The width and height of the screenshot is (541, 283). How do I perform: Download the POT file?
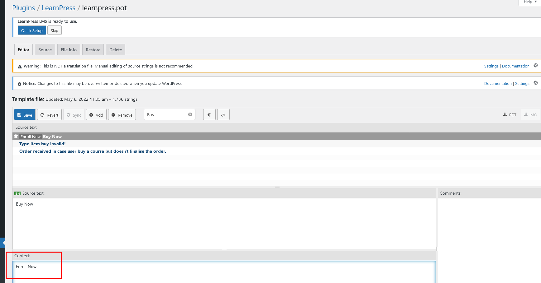coord(510,115)
